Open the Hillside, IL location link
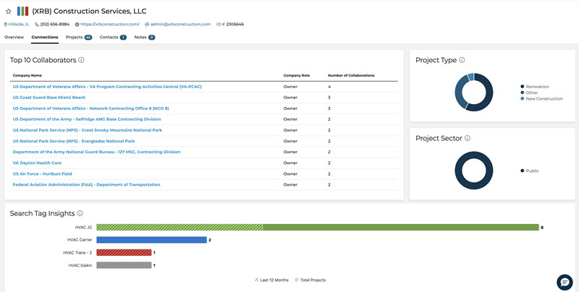Viewport: 579px width, 292px height. tap(19, 25)
